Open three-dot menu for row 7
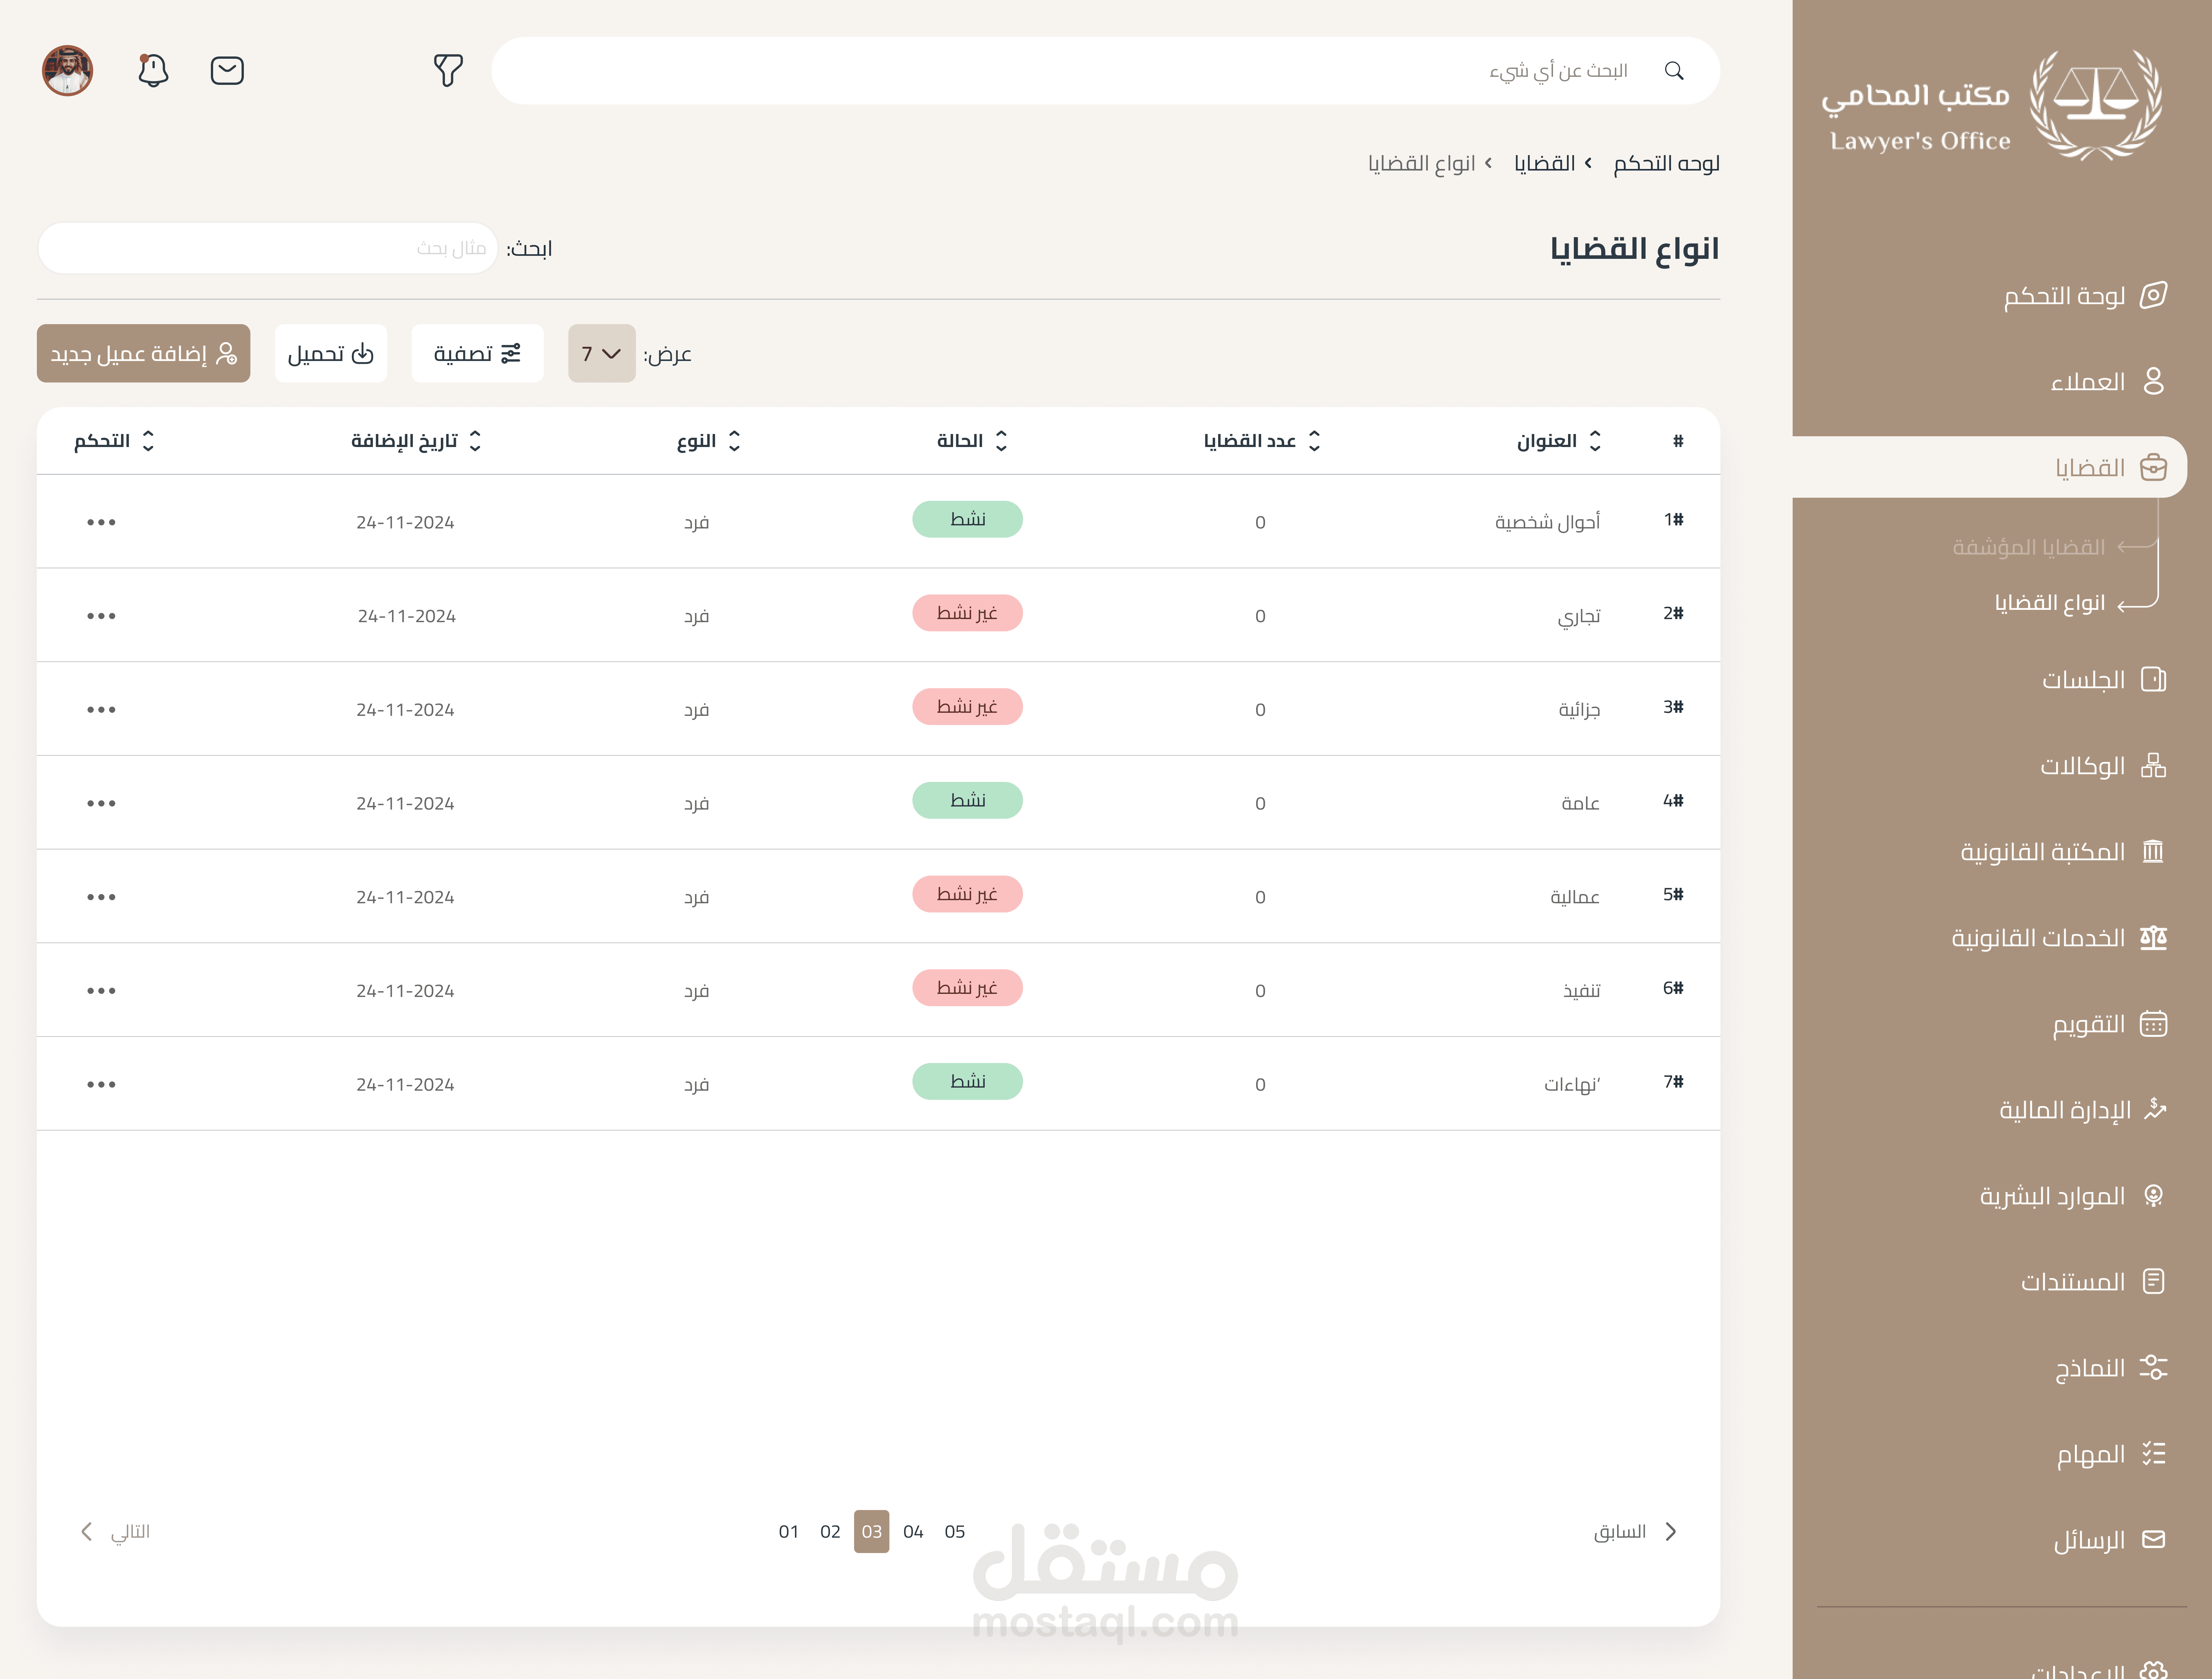 click(101, 1084)
